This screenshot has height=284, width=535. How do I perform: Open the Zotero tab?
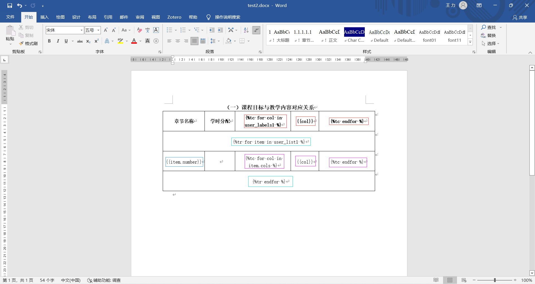pos(174,17)
